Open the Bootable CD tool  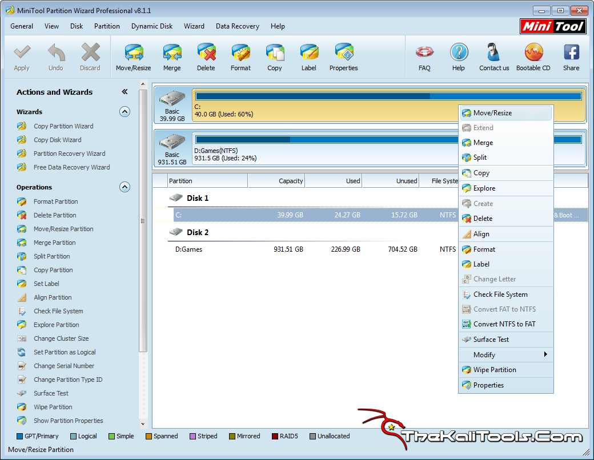(533, 56)
